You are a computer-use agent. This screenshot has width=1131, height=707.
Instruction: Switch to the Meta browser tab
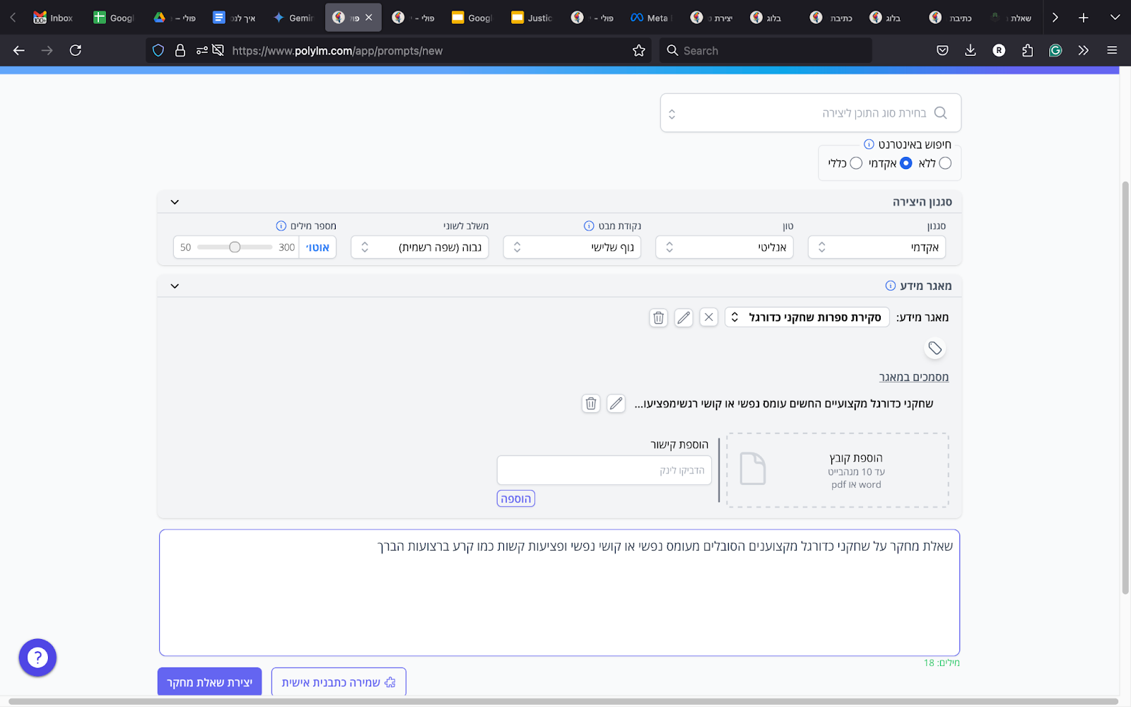649,18
